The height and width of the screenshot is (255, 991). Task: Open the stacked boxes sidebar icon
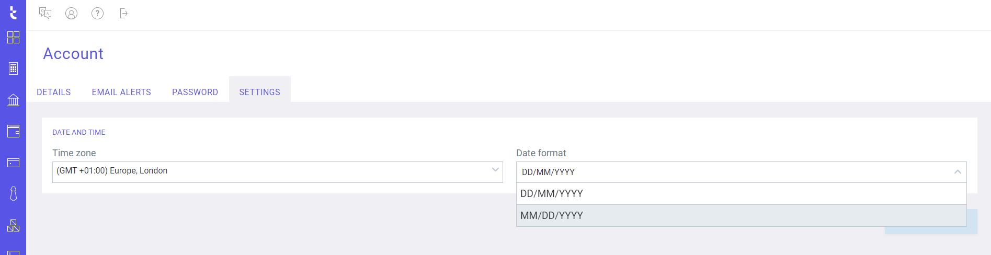13,225
